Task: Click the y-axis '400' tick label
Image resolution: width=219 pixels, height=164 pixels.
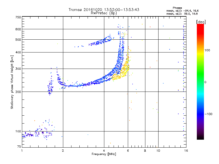Action: pyautogui.click(x=18, y=52)
